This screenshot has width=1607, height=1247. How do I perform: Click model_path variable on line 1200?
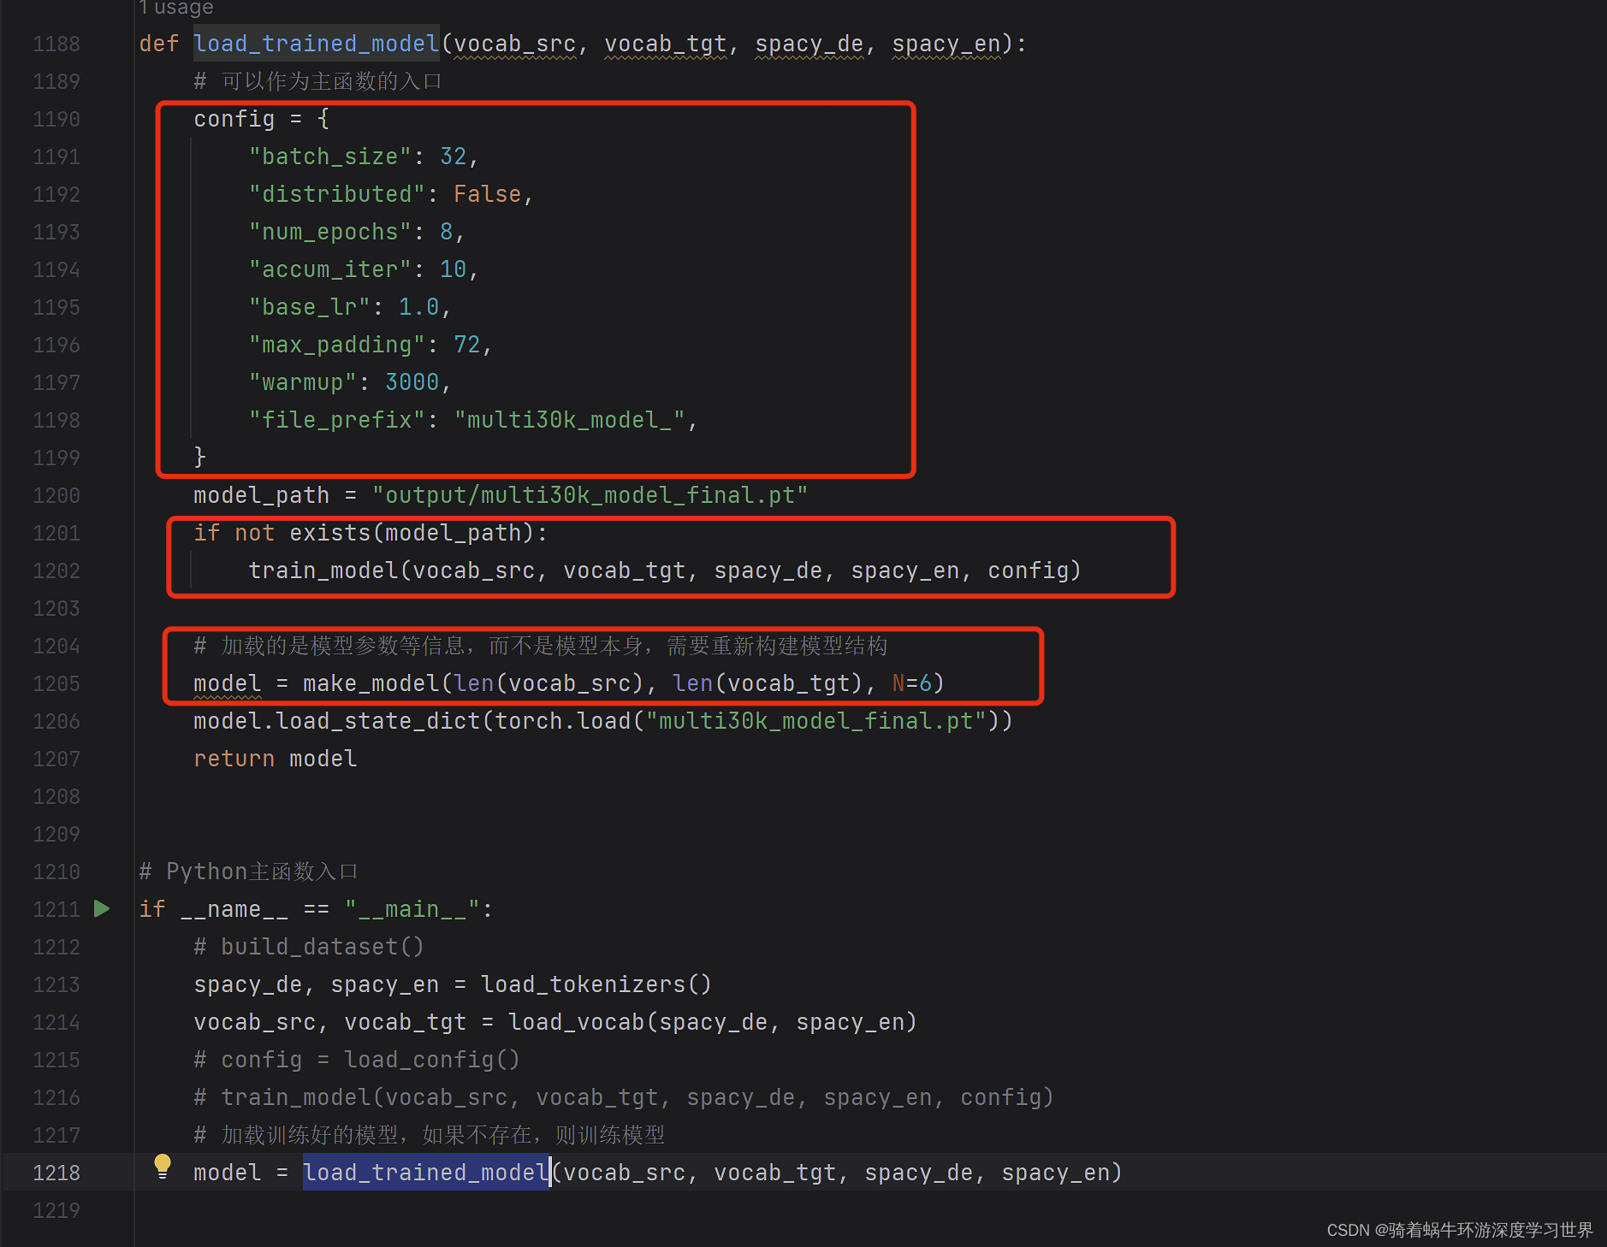tap(261, 495)
